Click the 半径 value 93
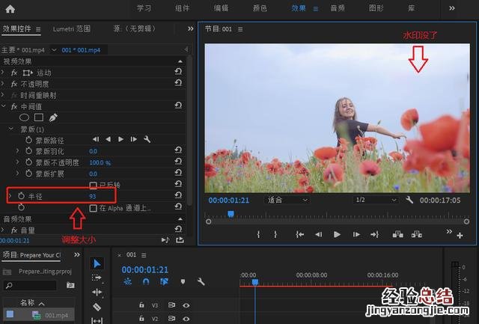 coord(92,195)
